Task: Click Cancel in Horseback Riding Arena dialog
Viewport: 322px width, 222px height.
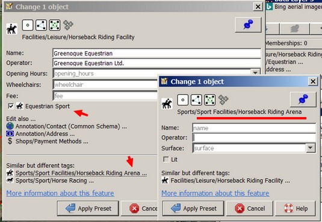Action: (250, 208)
